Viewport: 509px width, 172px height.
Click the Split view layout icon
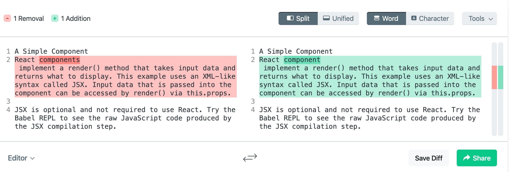pos(290,18)
